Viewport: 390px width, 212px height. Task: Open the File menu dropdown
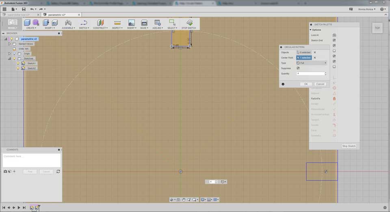[14, 9]
